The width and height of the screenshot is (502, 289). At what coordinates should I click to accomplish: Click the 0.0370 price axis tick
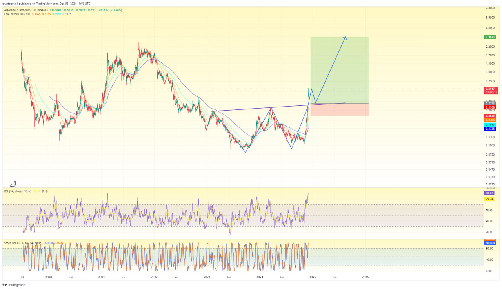(490, 177)
